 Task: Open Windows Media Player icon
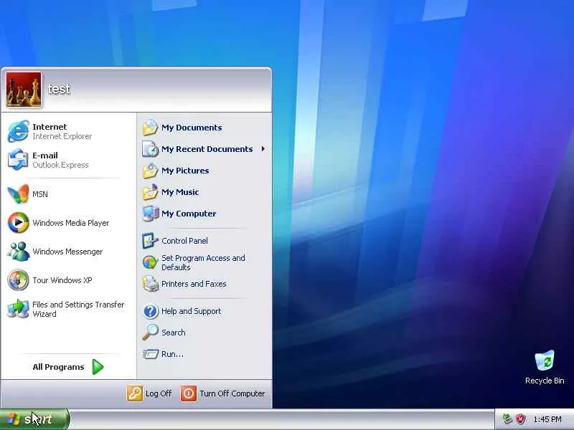18,222
